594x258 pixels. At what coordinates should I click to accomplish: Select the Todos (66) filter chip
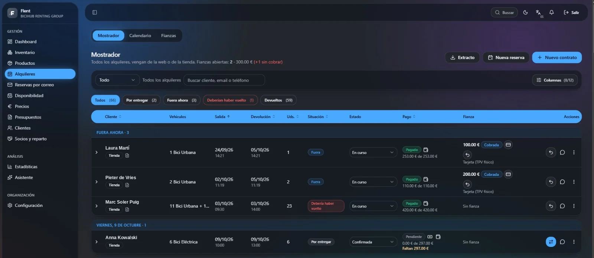pos(105,100)
